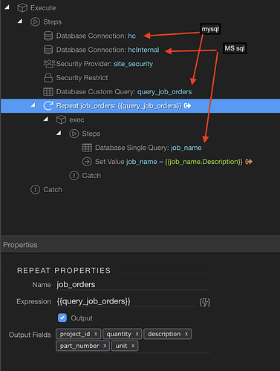
Task: Click the Security Restrict padlock icon
Action: tap(48, 78)
